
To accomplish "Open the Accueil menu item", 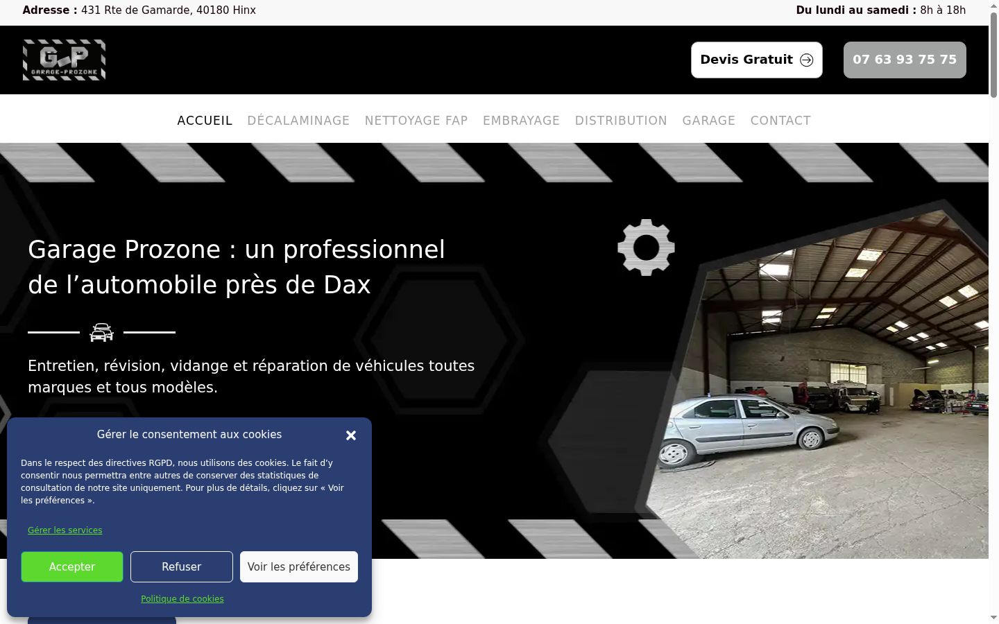I will tap(205, 121).
